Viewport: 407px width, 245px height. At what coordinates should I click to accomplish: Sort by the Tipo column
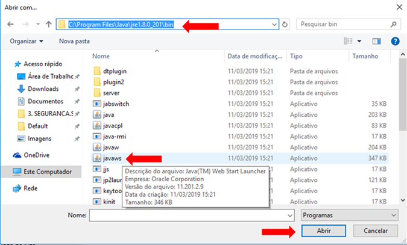[296, 56]
